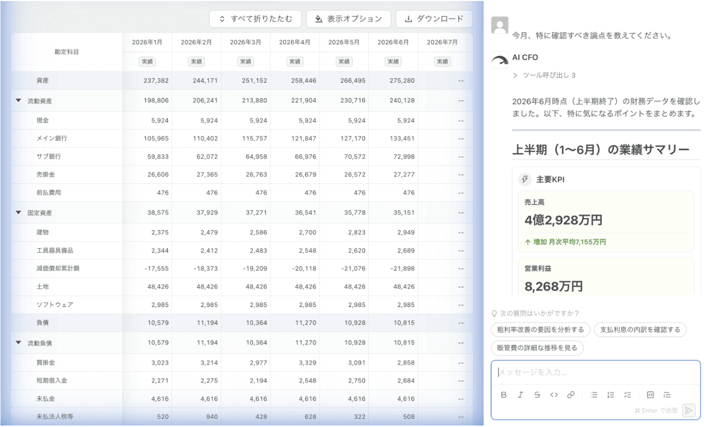The image size is (709, 427).
Task: Click the 2026年2月 column header
Action: click(x=196, y=42)
